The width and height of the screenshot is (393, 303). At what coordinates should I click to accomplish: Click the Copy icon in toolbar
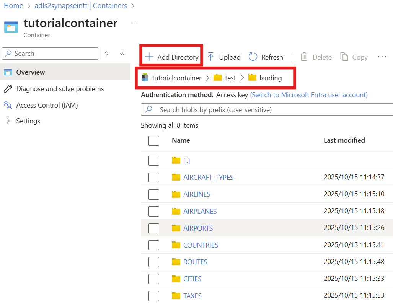coord(344,57)
